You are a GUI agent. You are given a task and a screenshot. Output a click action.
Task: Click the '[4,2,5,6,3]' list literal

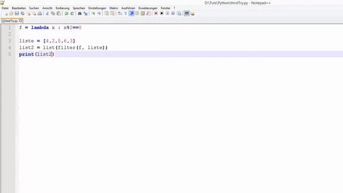tap(59, 41)
